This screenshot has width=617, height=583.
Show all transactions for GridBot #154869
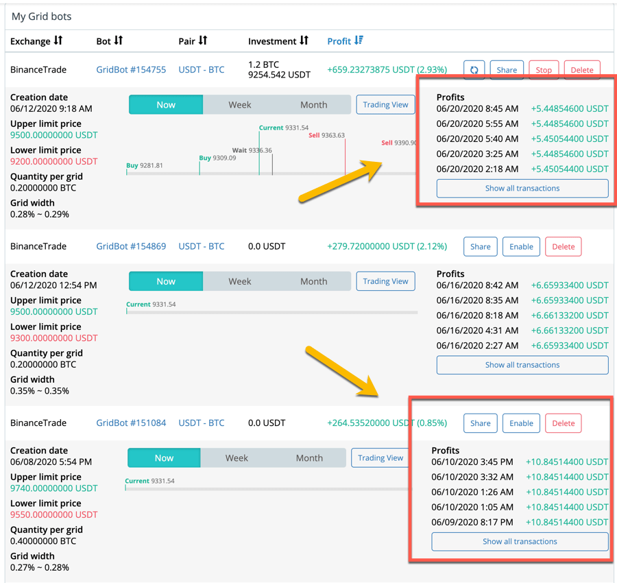coord(522,365)
